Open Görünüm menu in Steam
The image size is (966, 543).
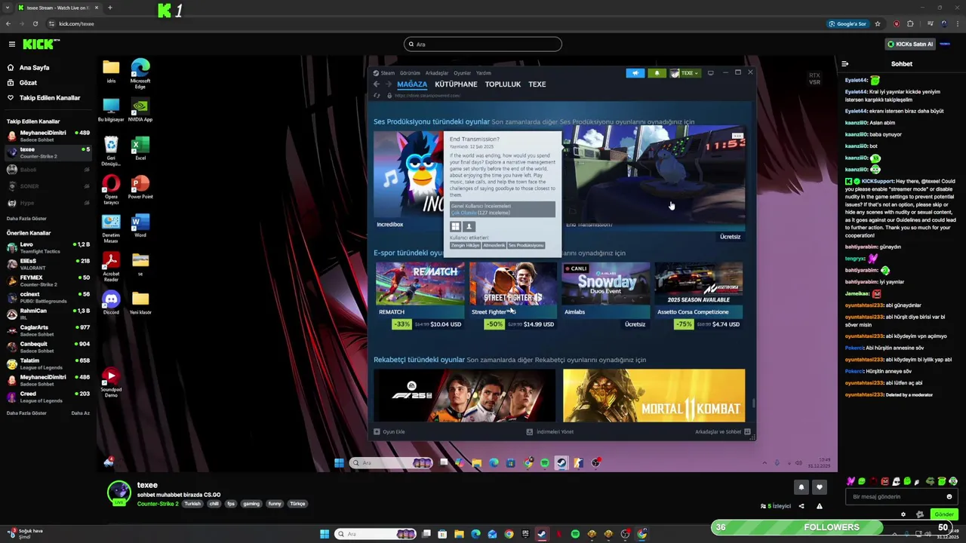pyautogui.click(x=410, y=73)
